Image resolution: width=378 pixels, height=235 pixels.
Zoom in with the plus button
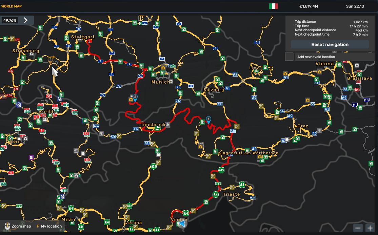click(x=370, y=228)
